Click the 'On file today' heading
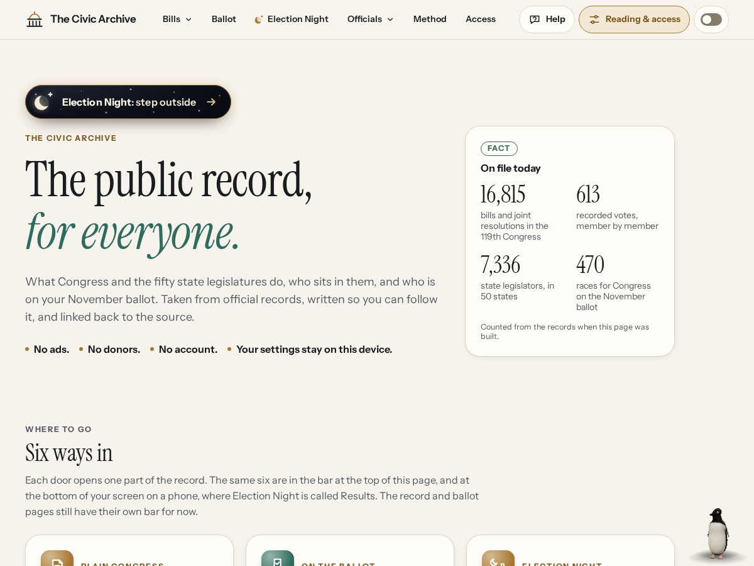This screenshot has width=754, height=566. [510, 168]
